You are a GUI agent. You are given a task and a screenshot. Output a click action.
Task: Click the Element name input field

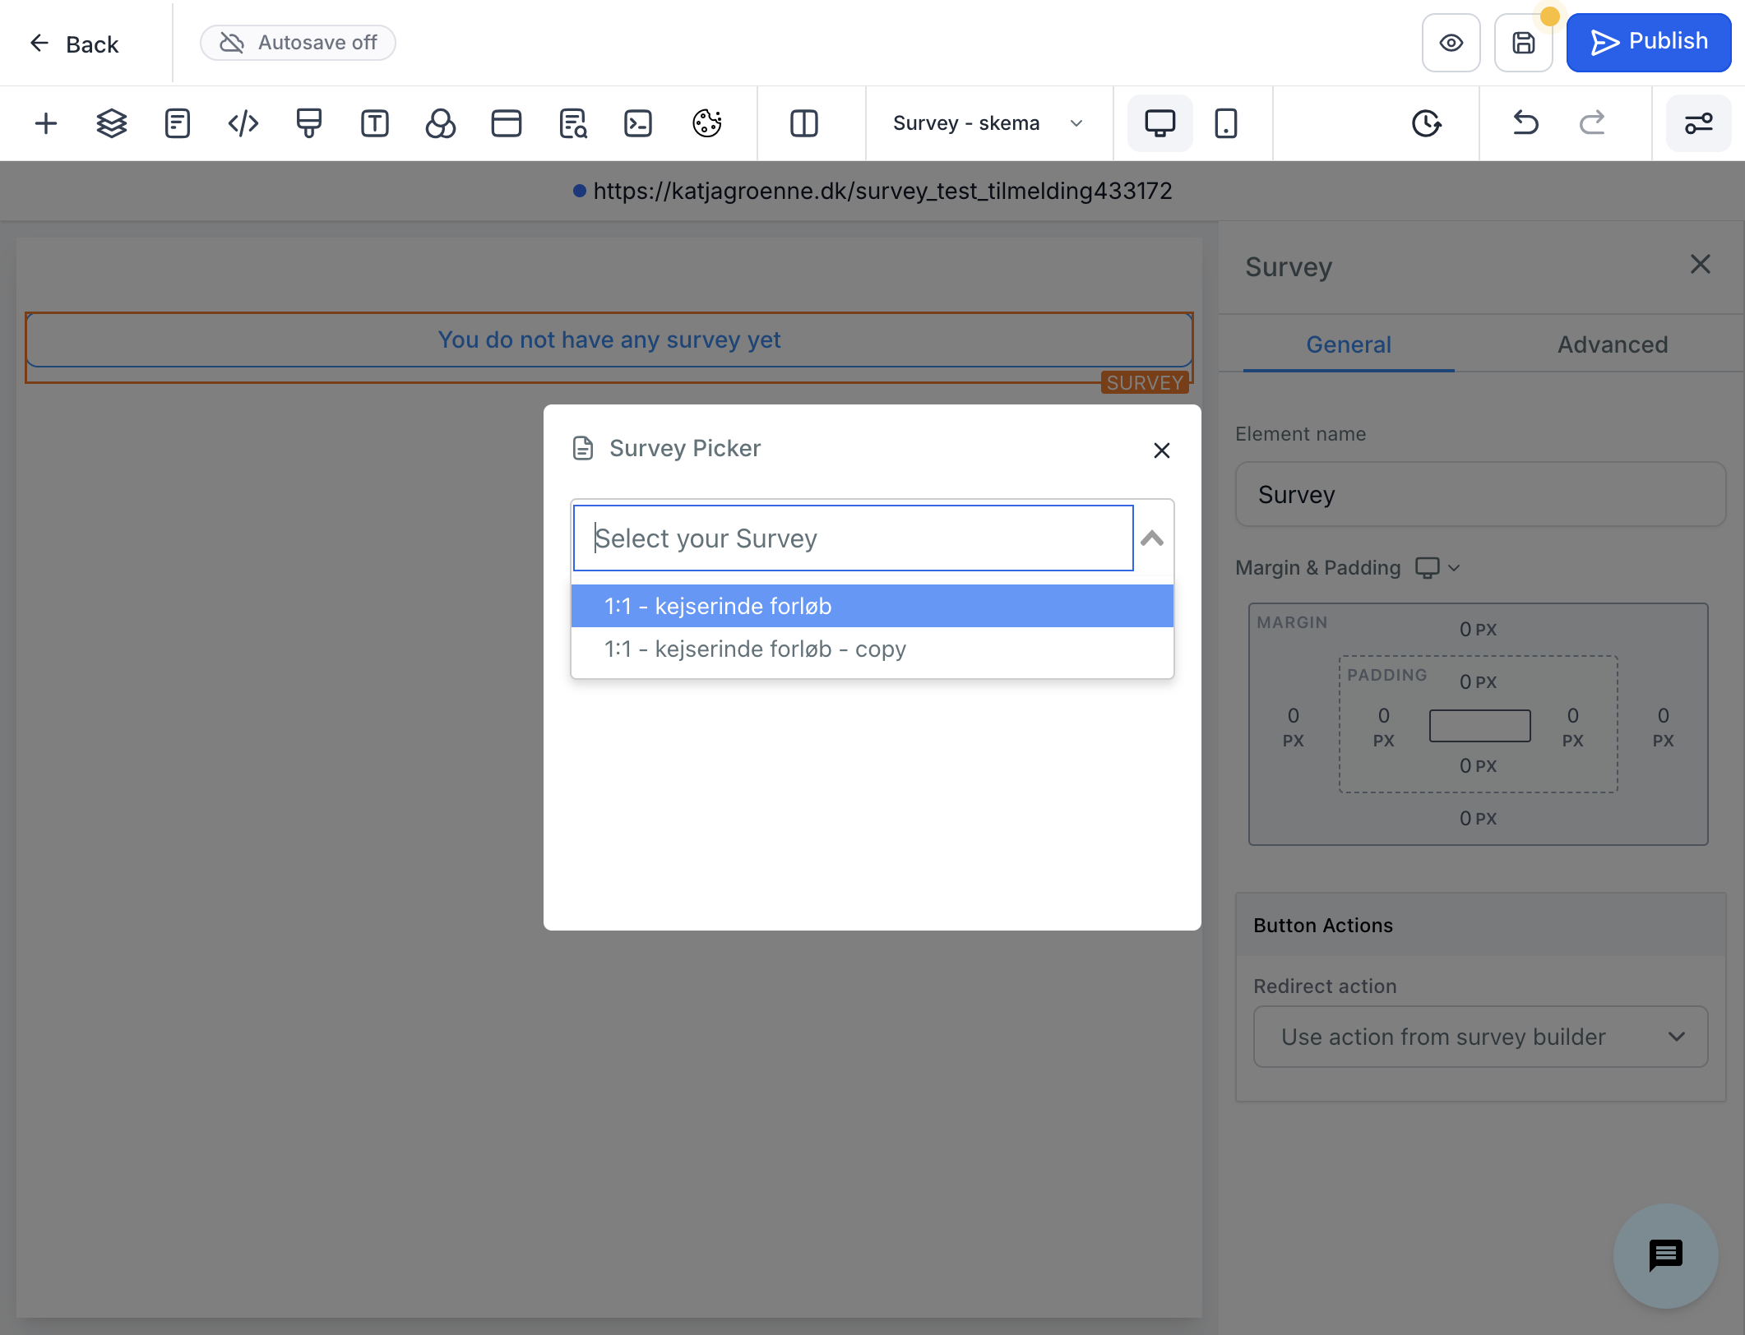pos(1480,494)
